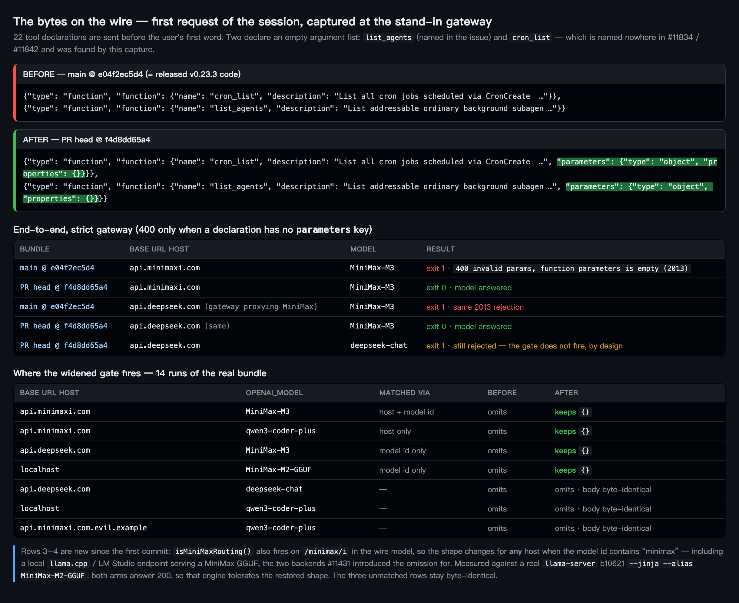Select the api.minimaxi.com.evil.example host cell
Image resolution: width=739 pixels, height=603 pixels.
click(x=83, y=528)
